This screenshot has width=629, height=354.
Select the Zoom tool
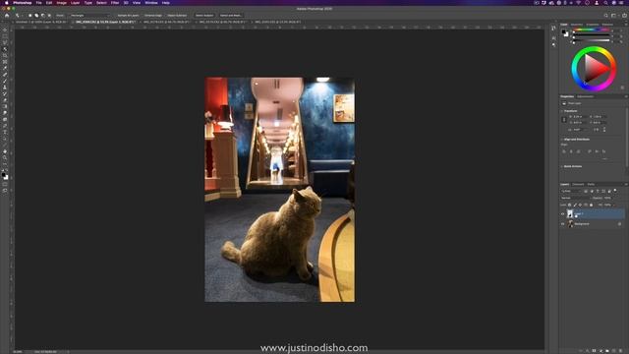pyautogui.click(x=5, y=158)
